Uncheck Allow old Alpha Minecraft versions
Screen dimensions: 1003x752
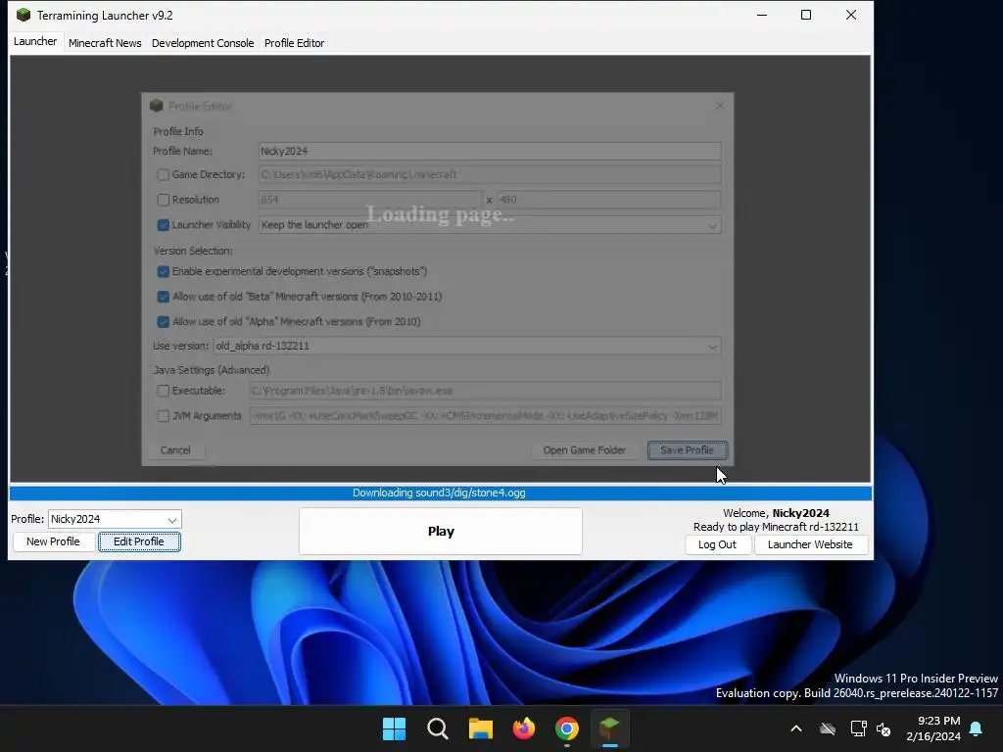[x=164, y=321]
